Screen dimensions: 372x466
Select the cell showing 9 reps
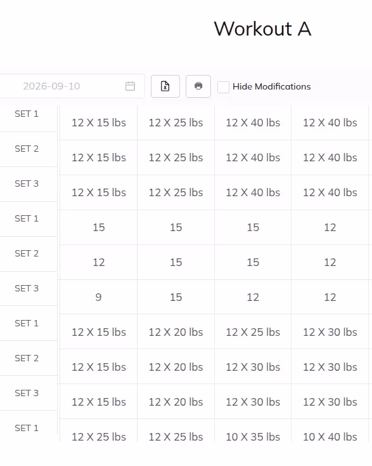[x=98, y=297]
